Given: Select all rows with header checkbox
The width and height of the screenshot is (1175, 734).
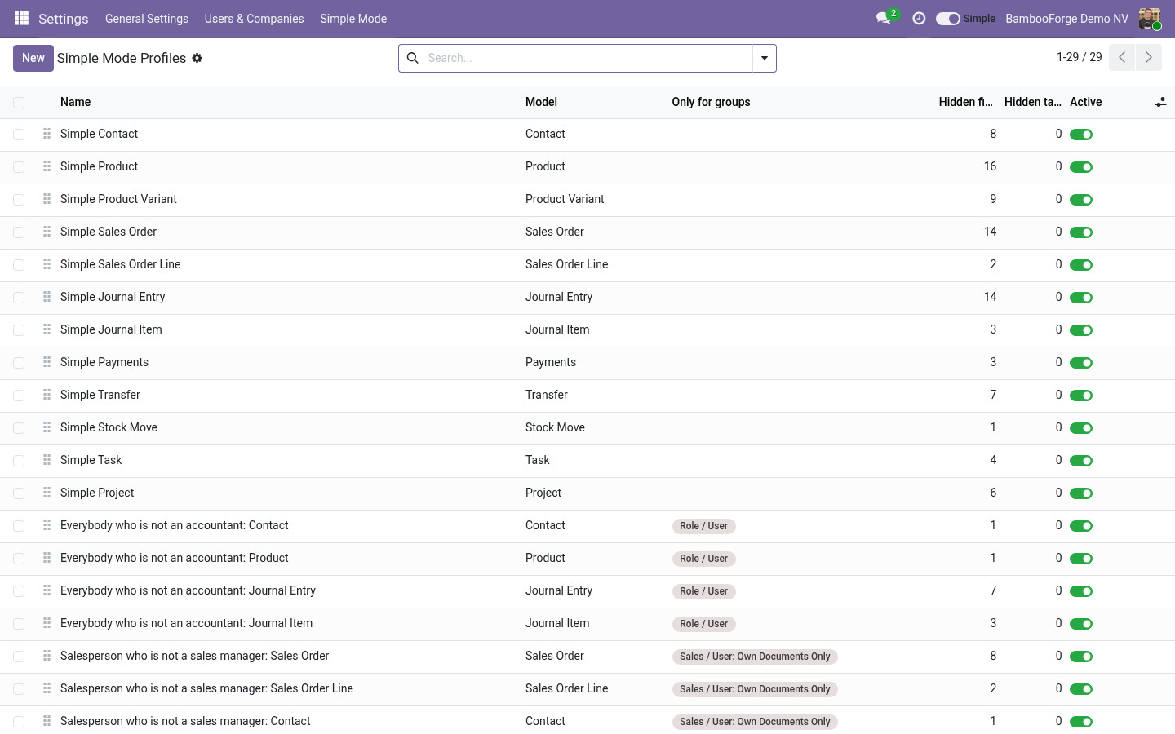Looking at the screenshot, I should coord(19,103).
